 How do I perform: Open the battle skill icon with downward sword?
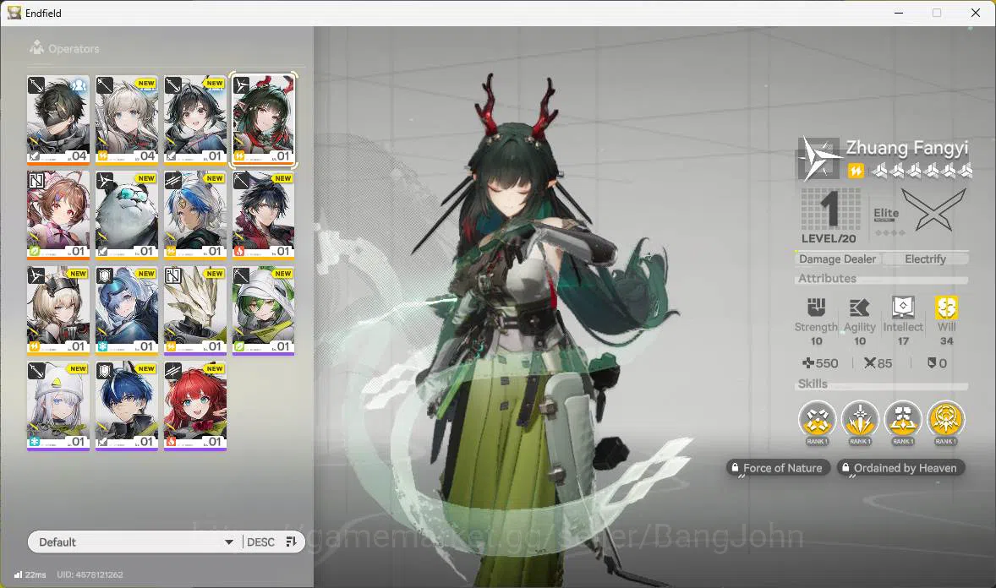click(x=860, y=420)
